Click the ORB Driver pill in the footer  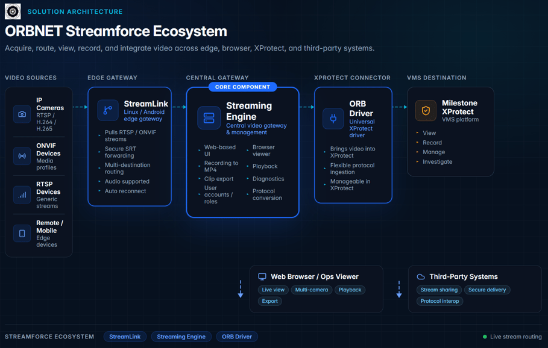(x=236, y=337)
